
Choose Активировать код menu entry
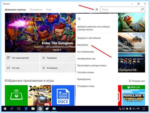point(86,59)
